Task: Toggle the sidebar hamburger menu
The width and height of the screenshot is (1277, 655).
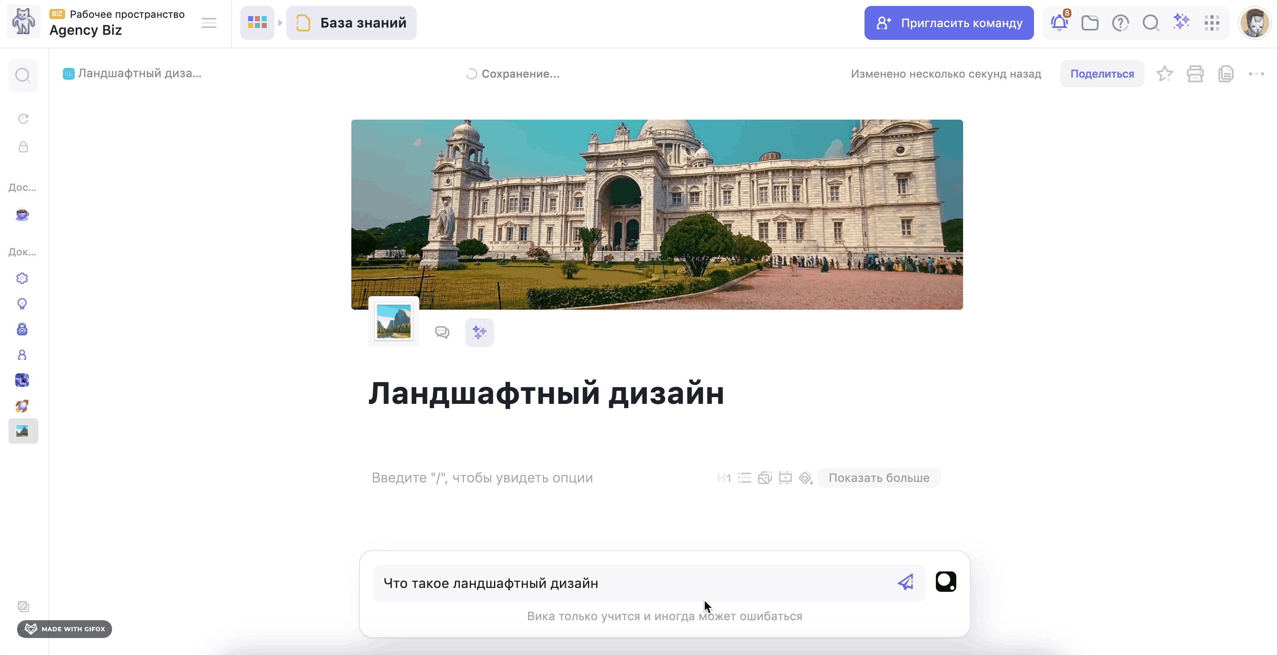Action: click(x=209, y=23)
